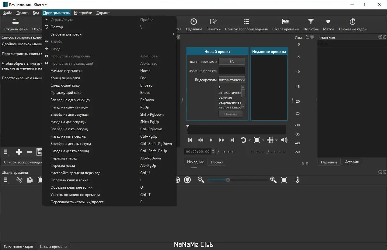The width and height of the screenshot is (387, 250).
Task: Open the zoom options dropdown arrow
Action: pyautogui.click(x=263, y=140)
